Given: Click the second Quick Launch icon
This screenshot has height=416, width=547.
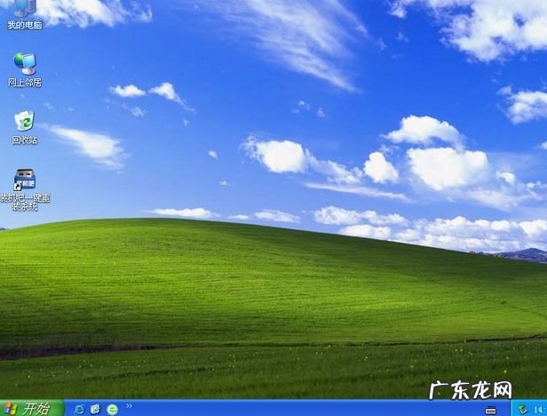Looking at the screenshot, I should pos(96,409).
